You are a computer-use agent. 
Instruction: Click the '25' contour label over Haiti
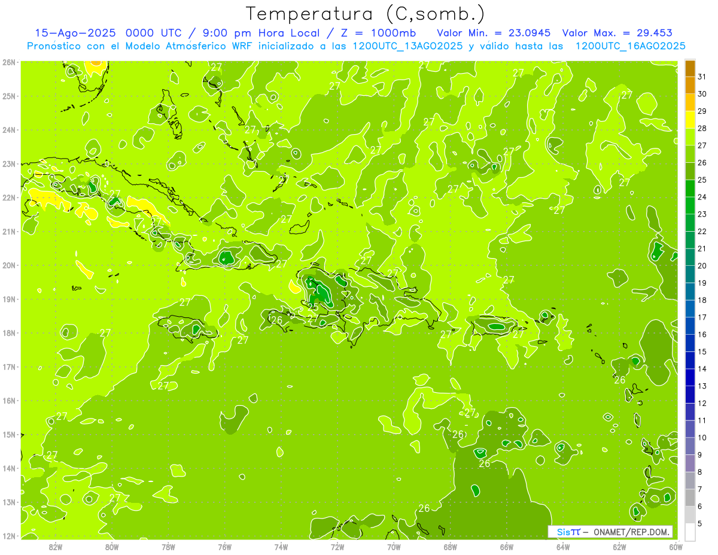coord(312,307)
